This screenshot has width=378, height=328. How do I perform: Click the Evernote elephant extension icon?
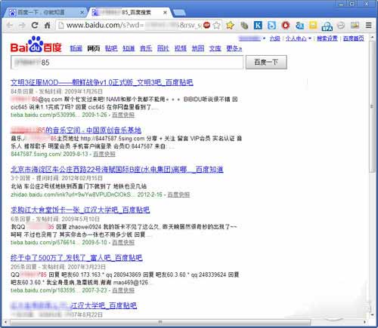244,25
